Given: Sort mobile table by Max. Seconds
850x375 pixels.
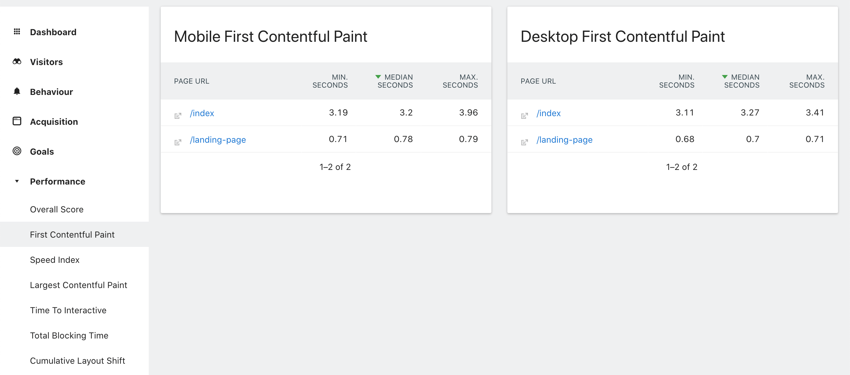Looking at the screenshot, I should pyautogui.click(x=460, y=81).
